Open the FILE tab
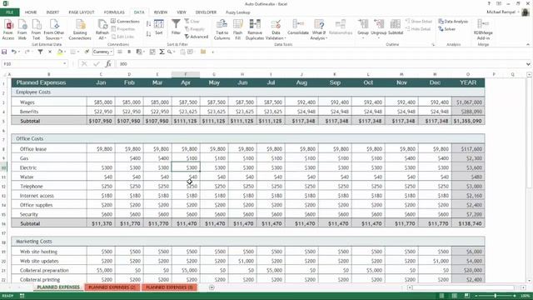The width and height of the screenshot is (533, 300). [x=9, y=12]
